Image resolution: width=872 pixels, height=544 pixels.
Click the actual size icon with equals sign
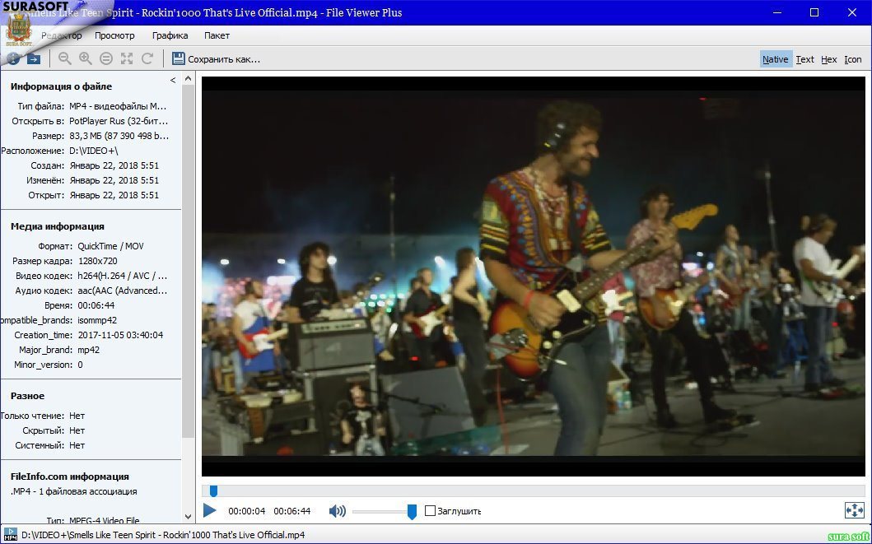pos(106,59)
